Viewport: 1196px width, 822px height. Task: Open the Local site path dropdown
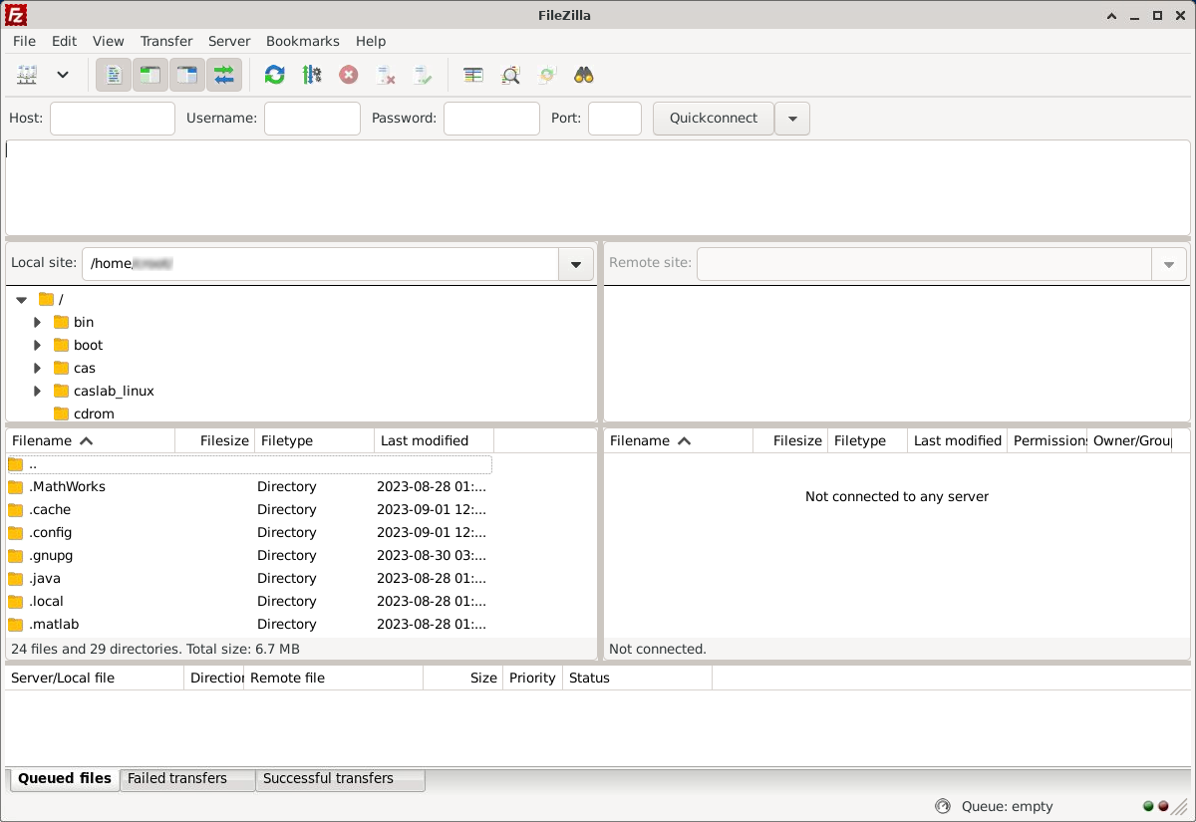(575, 264)
